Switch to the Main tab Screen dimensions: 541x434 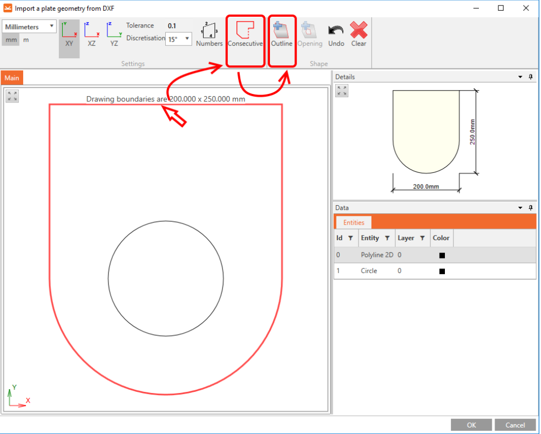click(12, 78)
